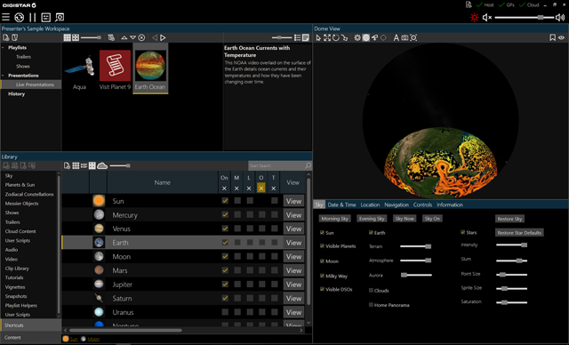Switch Library to list view icon
The width and height of the screenshot is (569, 345).
[84, 165]
